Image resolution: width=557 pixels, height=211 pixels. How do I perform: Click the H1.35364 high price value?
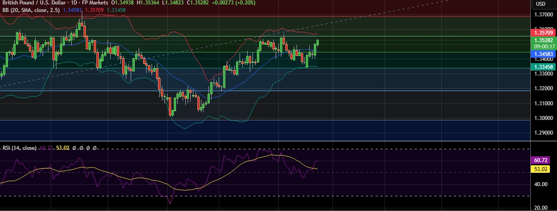pos(149,3)
